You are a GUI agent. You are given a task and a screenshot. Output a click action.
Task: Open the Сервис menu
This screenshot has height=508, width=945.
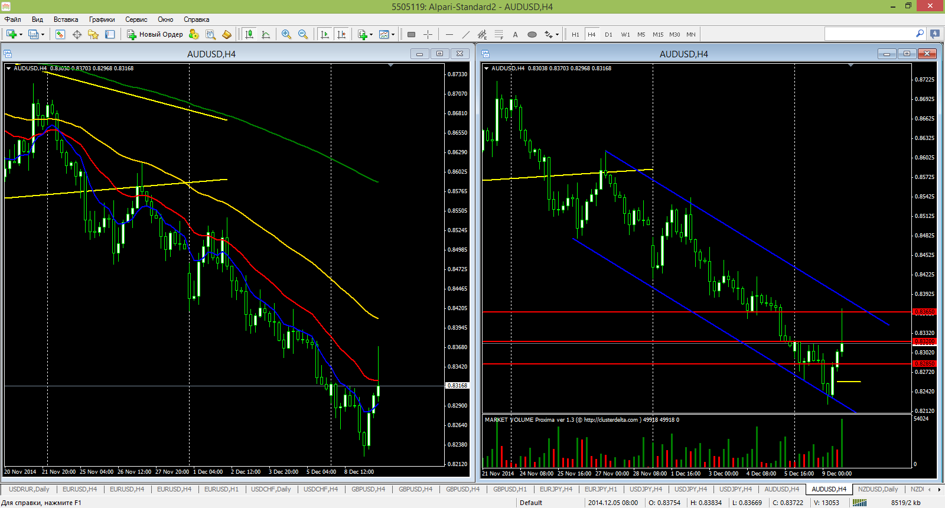point(136,19)
